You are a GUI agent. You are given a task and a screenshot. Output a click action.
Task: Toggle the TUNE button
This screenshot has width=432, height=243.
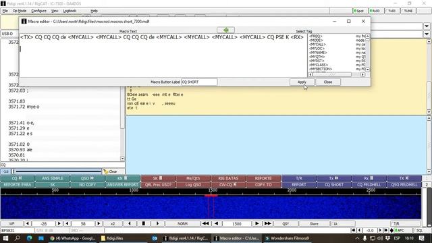[408, 11]
